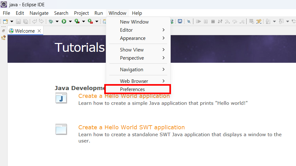
Task: Open the Previous Annotation dropdown arrow
Action: click(x=288, y=21)
